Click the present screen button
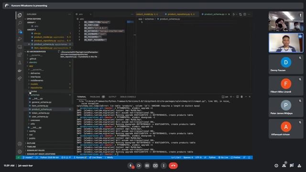The image size is (306, 172). 155,166
